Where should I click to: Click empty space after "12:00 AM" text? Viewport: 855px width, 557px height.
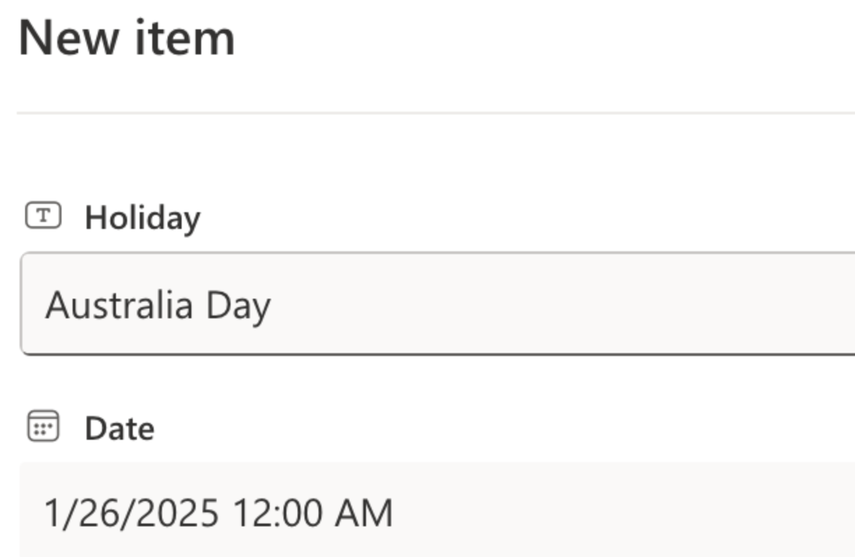(594, 512)
